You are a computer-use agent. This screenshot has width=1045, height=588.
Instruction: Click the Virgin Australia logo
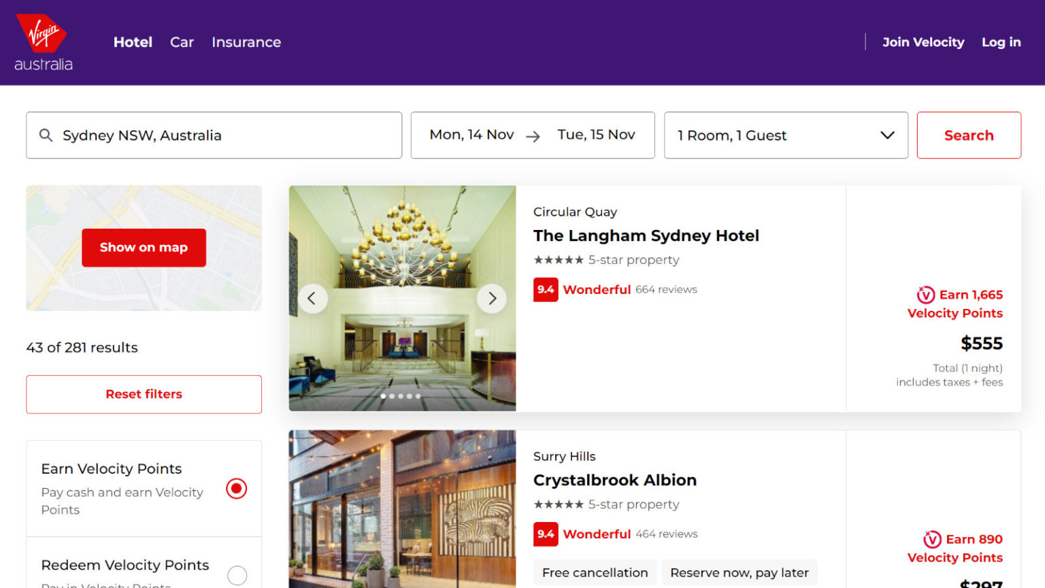[42, 41]
